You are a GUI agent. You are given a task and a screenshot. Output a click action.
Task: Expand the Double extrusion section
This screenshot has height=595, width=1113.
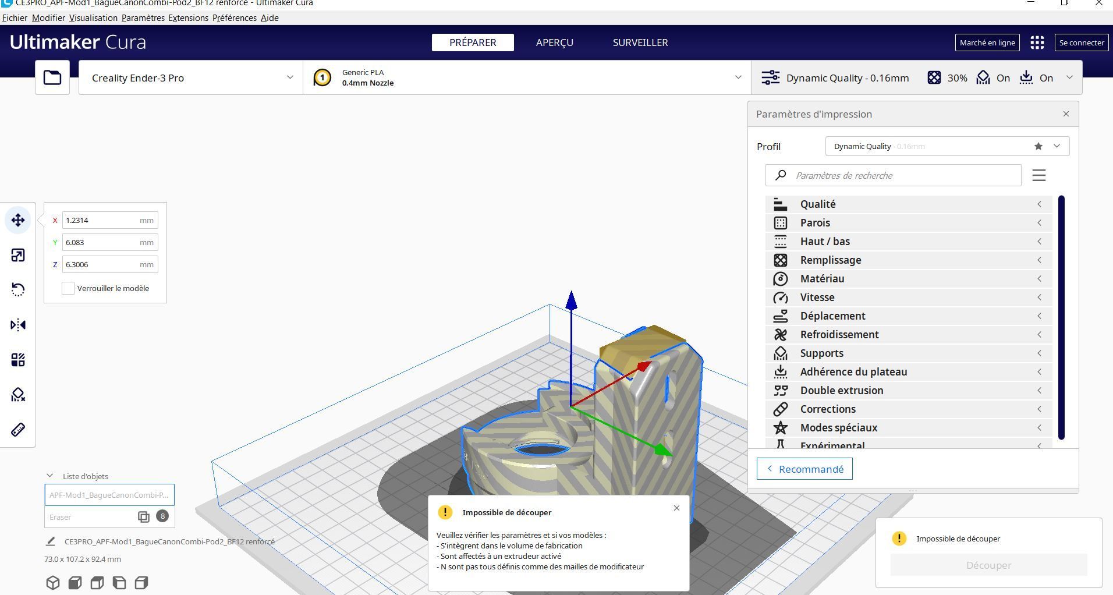[909, 390]
